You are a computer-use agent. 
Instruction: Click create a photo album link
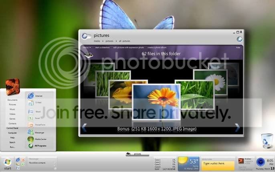coord(157,48)
